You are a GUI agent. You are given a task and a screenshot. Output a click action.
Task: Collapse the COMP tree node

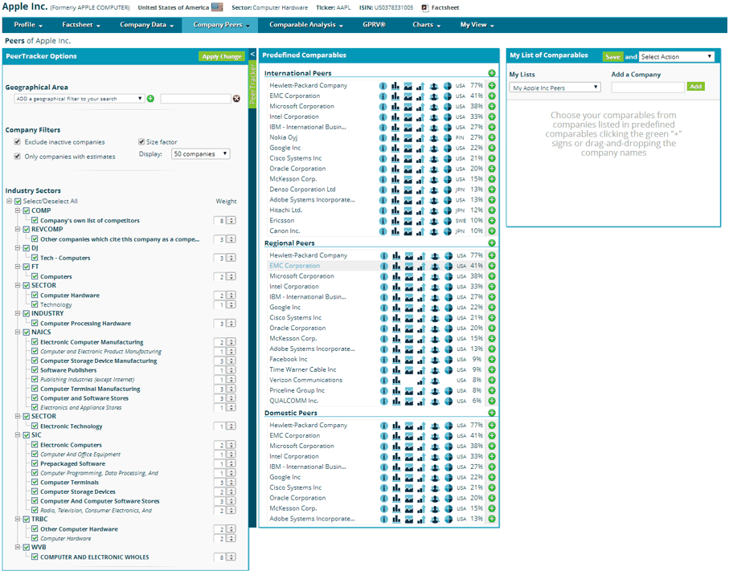pyautogui.click(x=18, y=210)
